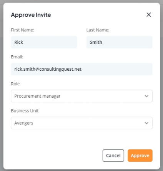Open the Business Unit dropdown showing Avengers
The image size is (163, 171).
click(x=81, y=123)
